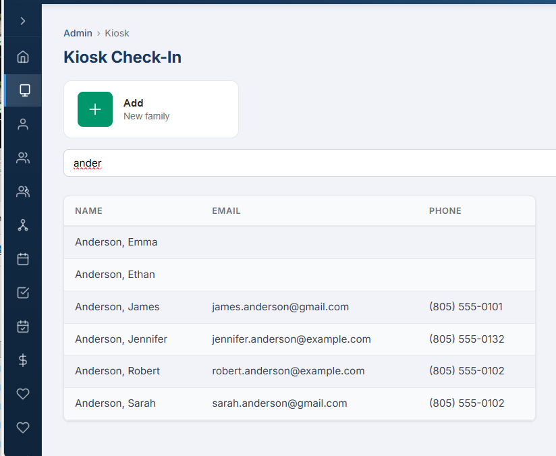556x456 pixels.
Task: Click the members icon with plus sign
Action: coord(23,191)
